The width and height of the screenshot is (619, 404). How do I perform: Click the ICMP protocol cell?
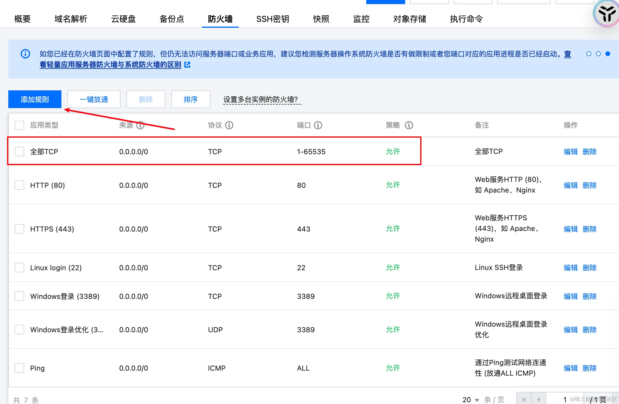pyautogui.click(x=217, y=368)
